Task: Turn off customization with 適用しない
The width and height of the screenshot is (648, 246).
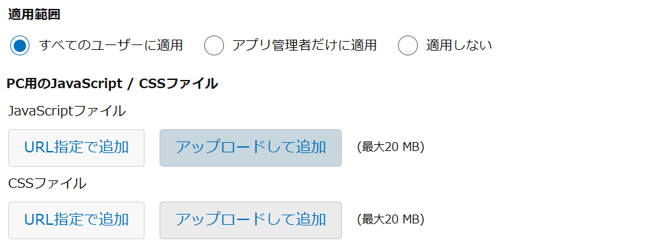Action: tap(408, 45)
